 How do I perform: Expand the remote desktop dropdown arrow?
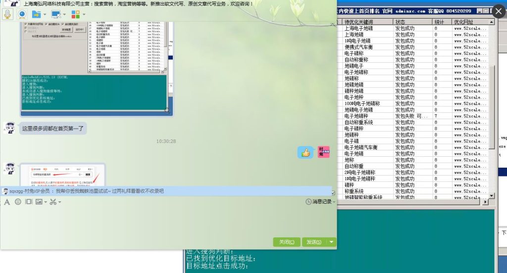point(64,14)
